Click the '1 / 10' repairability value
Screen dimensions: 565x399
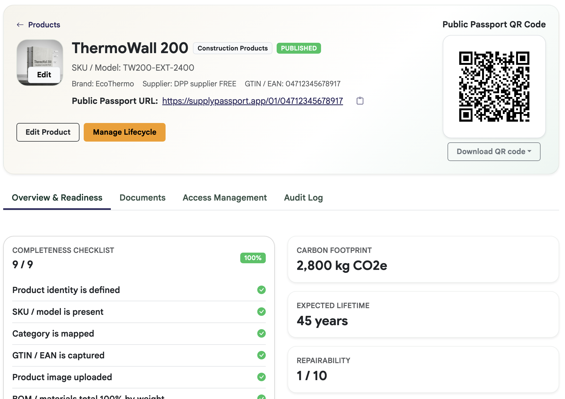(312, 376)
